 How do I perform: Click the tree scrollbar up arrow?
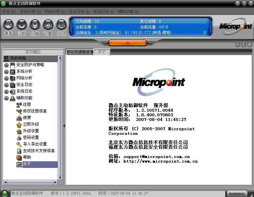point(60,58)
